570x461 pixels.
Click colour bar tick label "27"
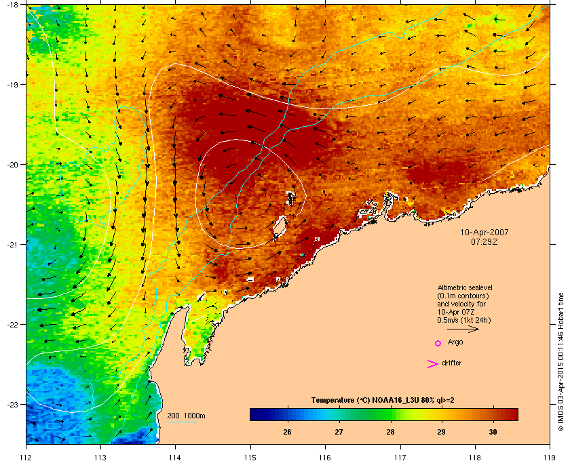click(339, 432)
